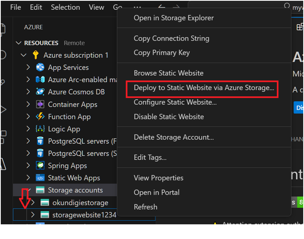Expand the Azure Cosmos DB node
Screen dimensions: 304x239
point(28,92)
